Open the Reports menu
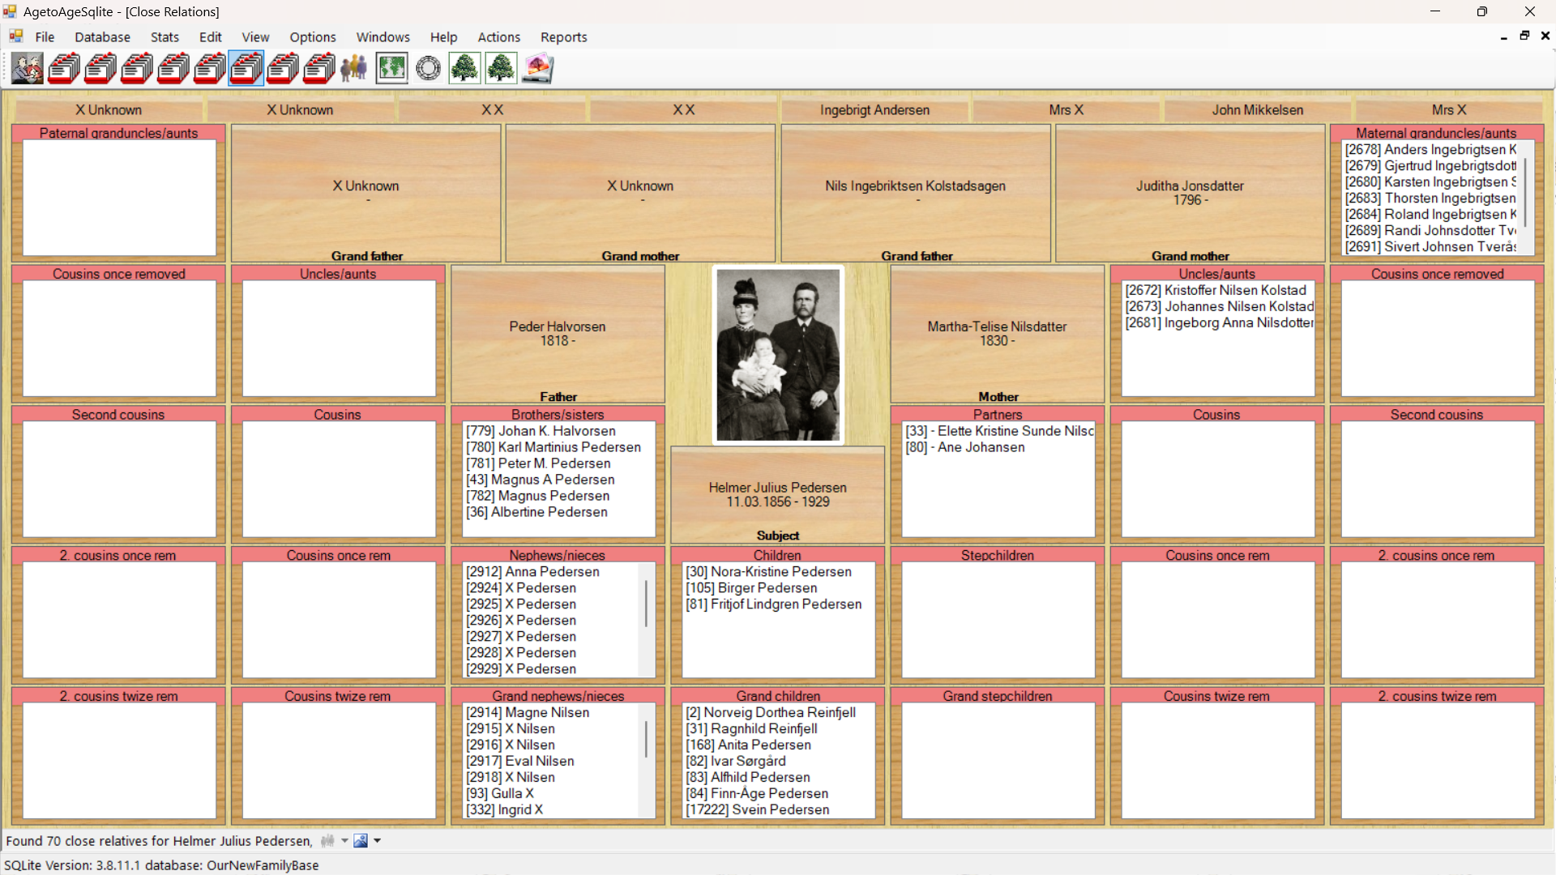 pos(563,37)
